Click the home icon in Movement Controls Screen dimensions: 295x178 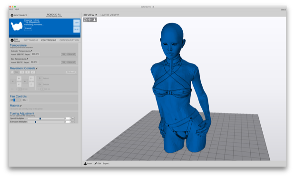pos(12,72)
